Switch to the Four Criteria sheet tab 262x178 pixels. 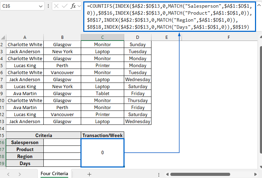54,174
